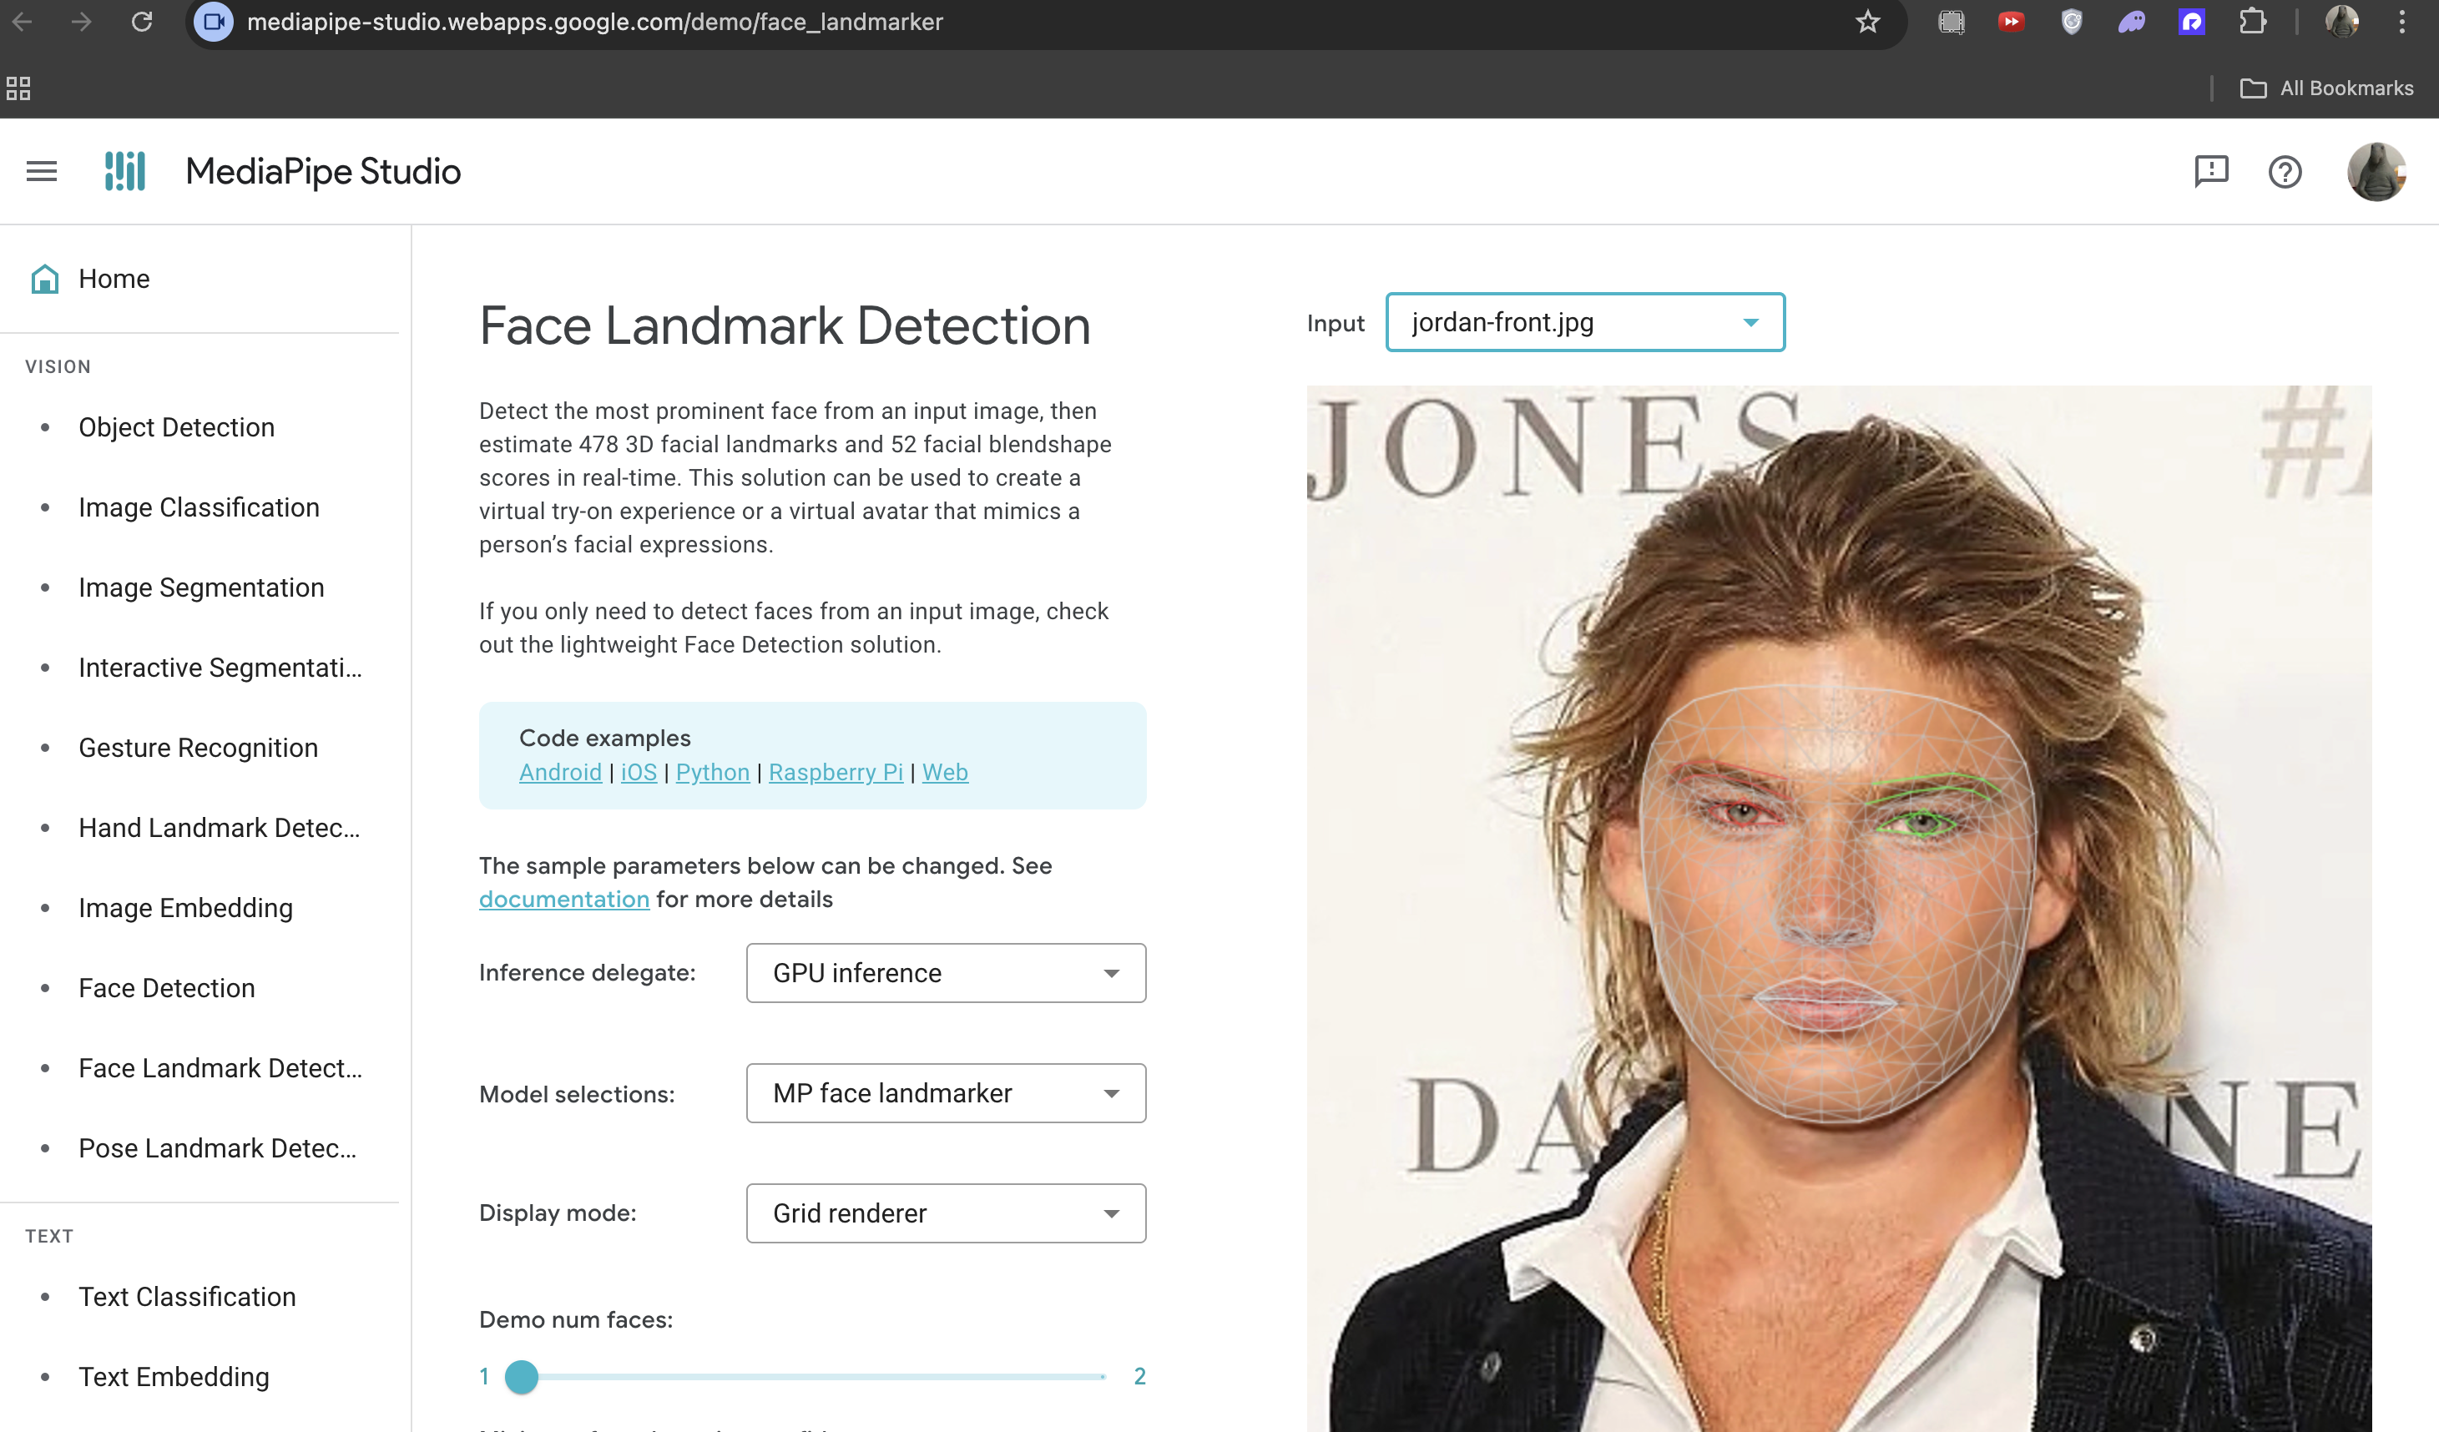Open the hamburger navigation menu
Screen dimensions: 2439x1432
pos(42,171)
